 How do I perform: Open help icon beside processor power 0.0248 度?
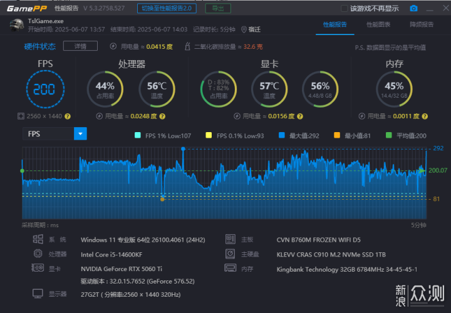click(162, 116)
